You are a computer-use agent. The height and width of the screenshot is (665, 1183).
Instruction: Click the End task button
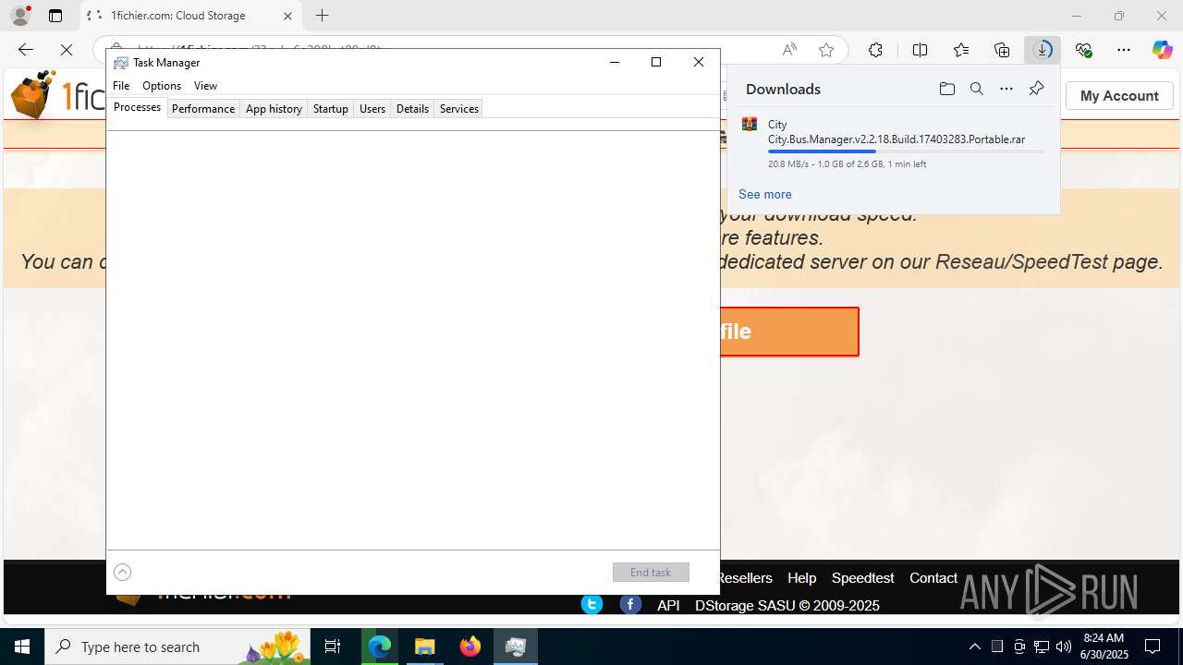coord(651,572)
